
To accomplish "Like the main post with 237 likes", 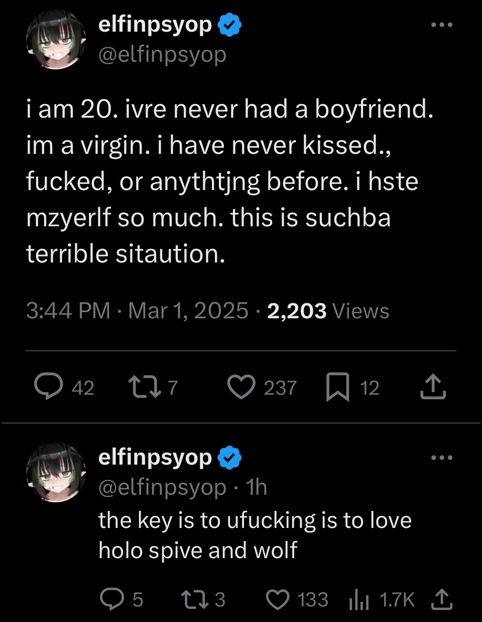I will (242, 387).
